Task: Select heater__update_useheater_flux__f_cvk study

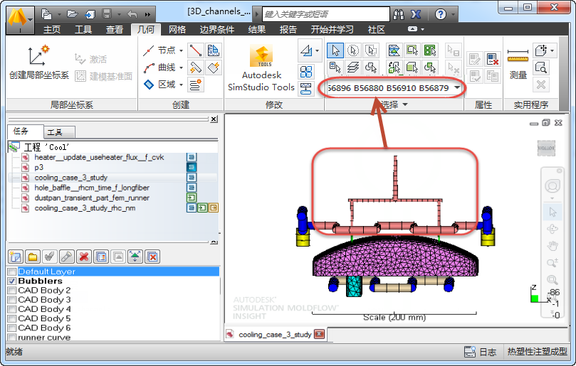Action: [x=99, y=157]
